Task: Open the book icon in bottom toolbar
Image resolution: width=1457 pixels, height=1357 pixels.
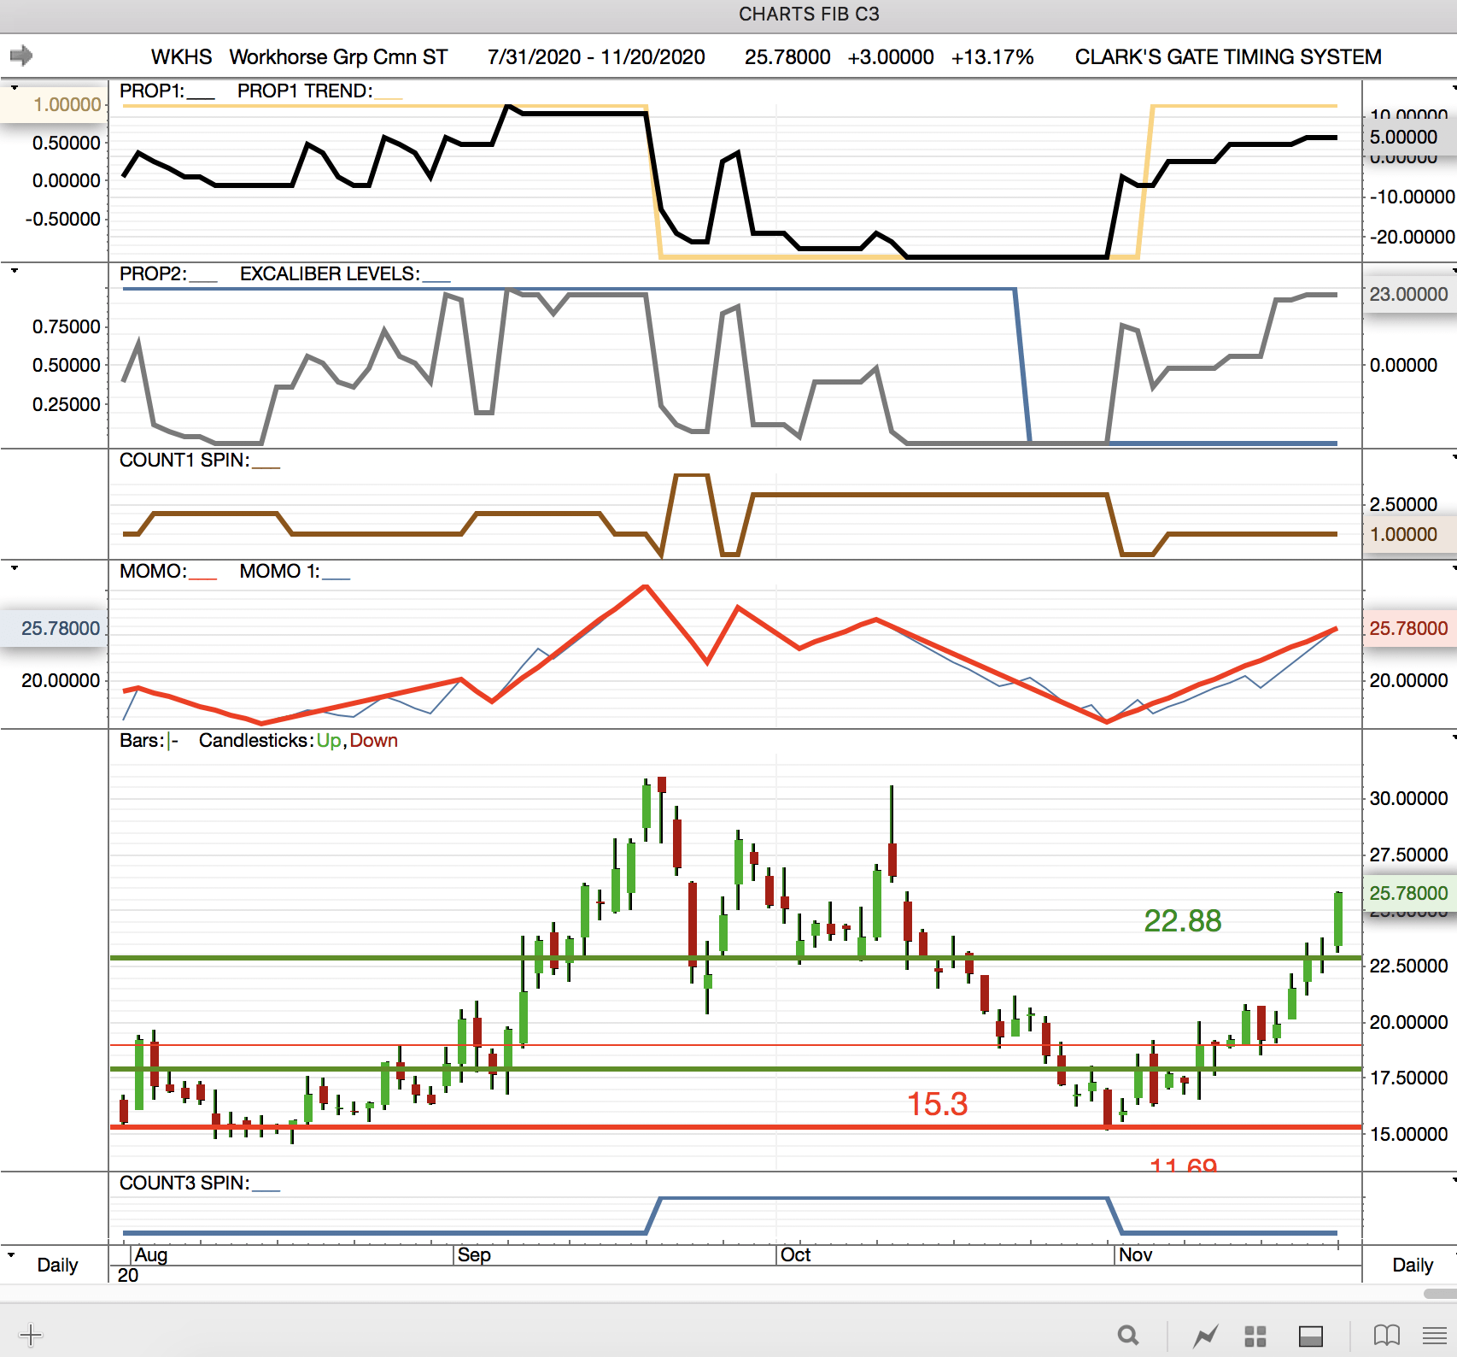Action: click(1386, 1335)
